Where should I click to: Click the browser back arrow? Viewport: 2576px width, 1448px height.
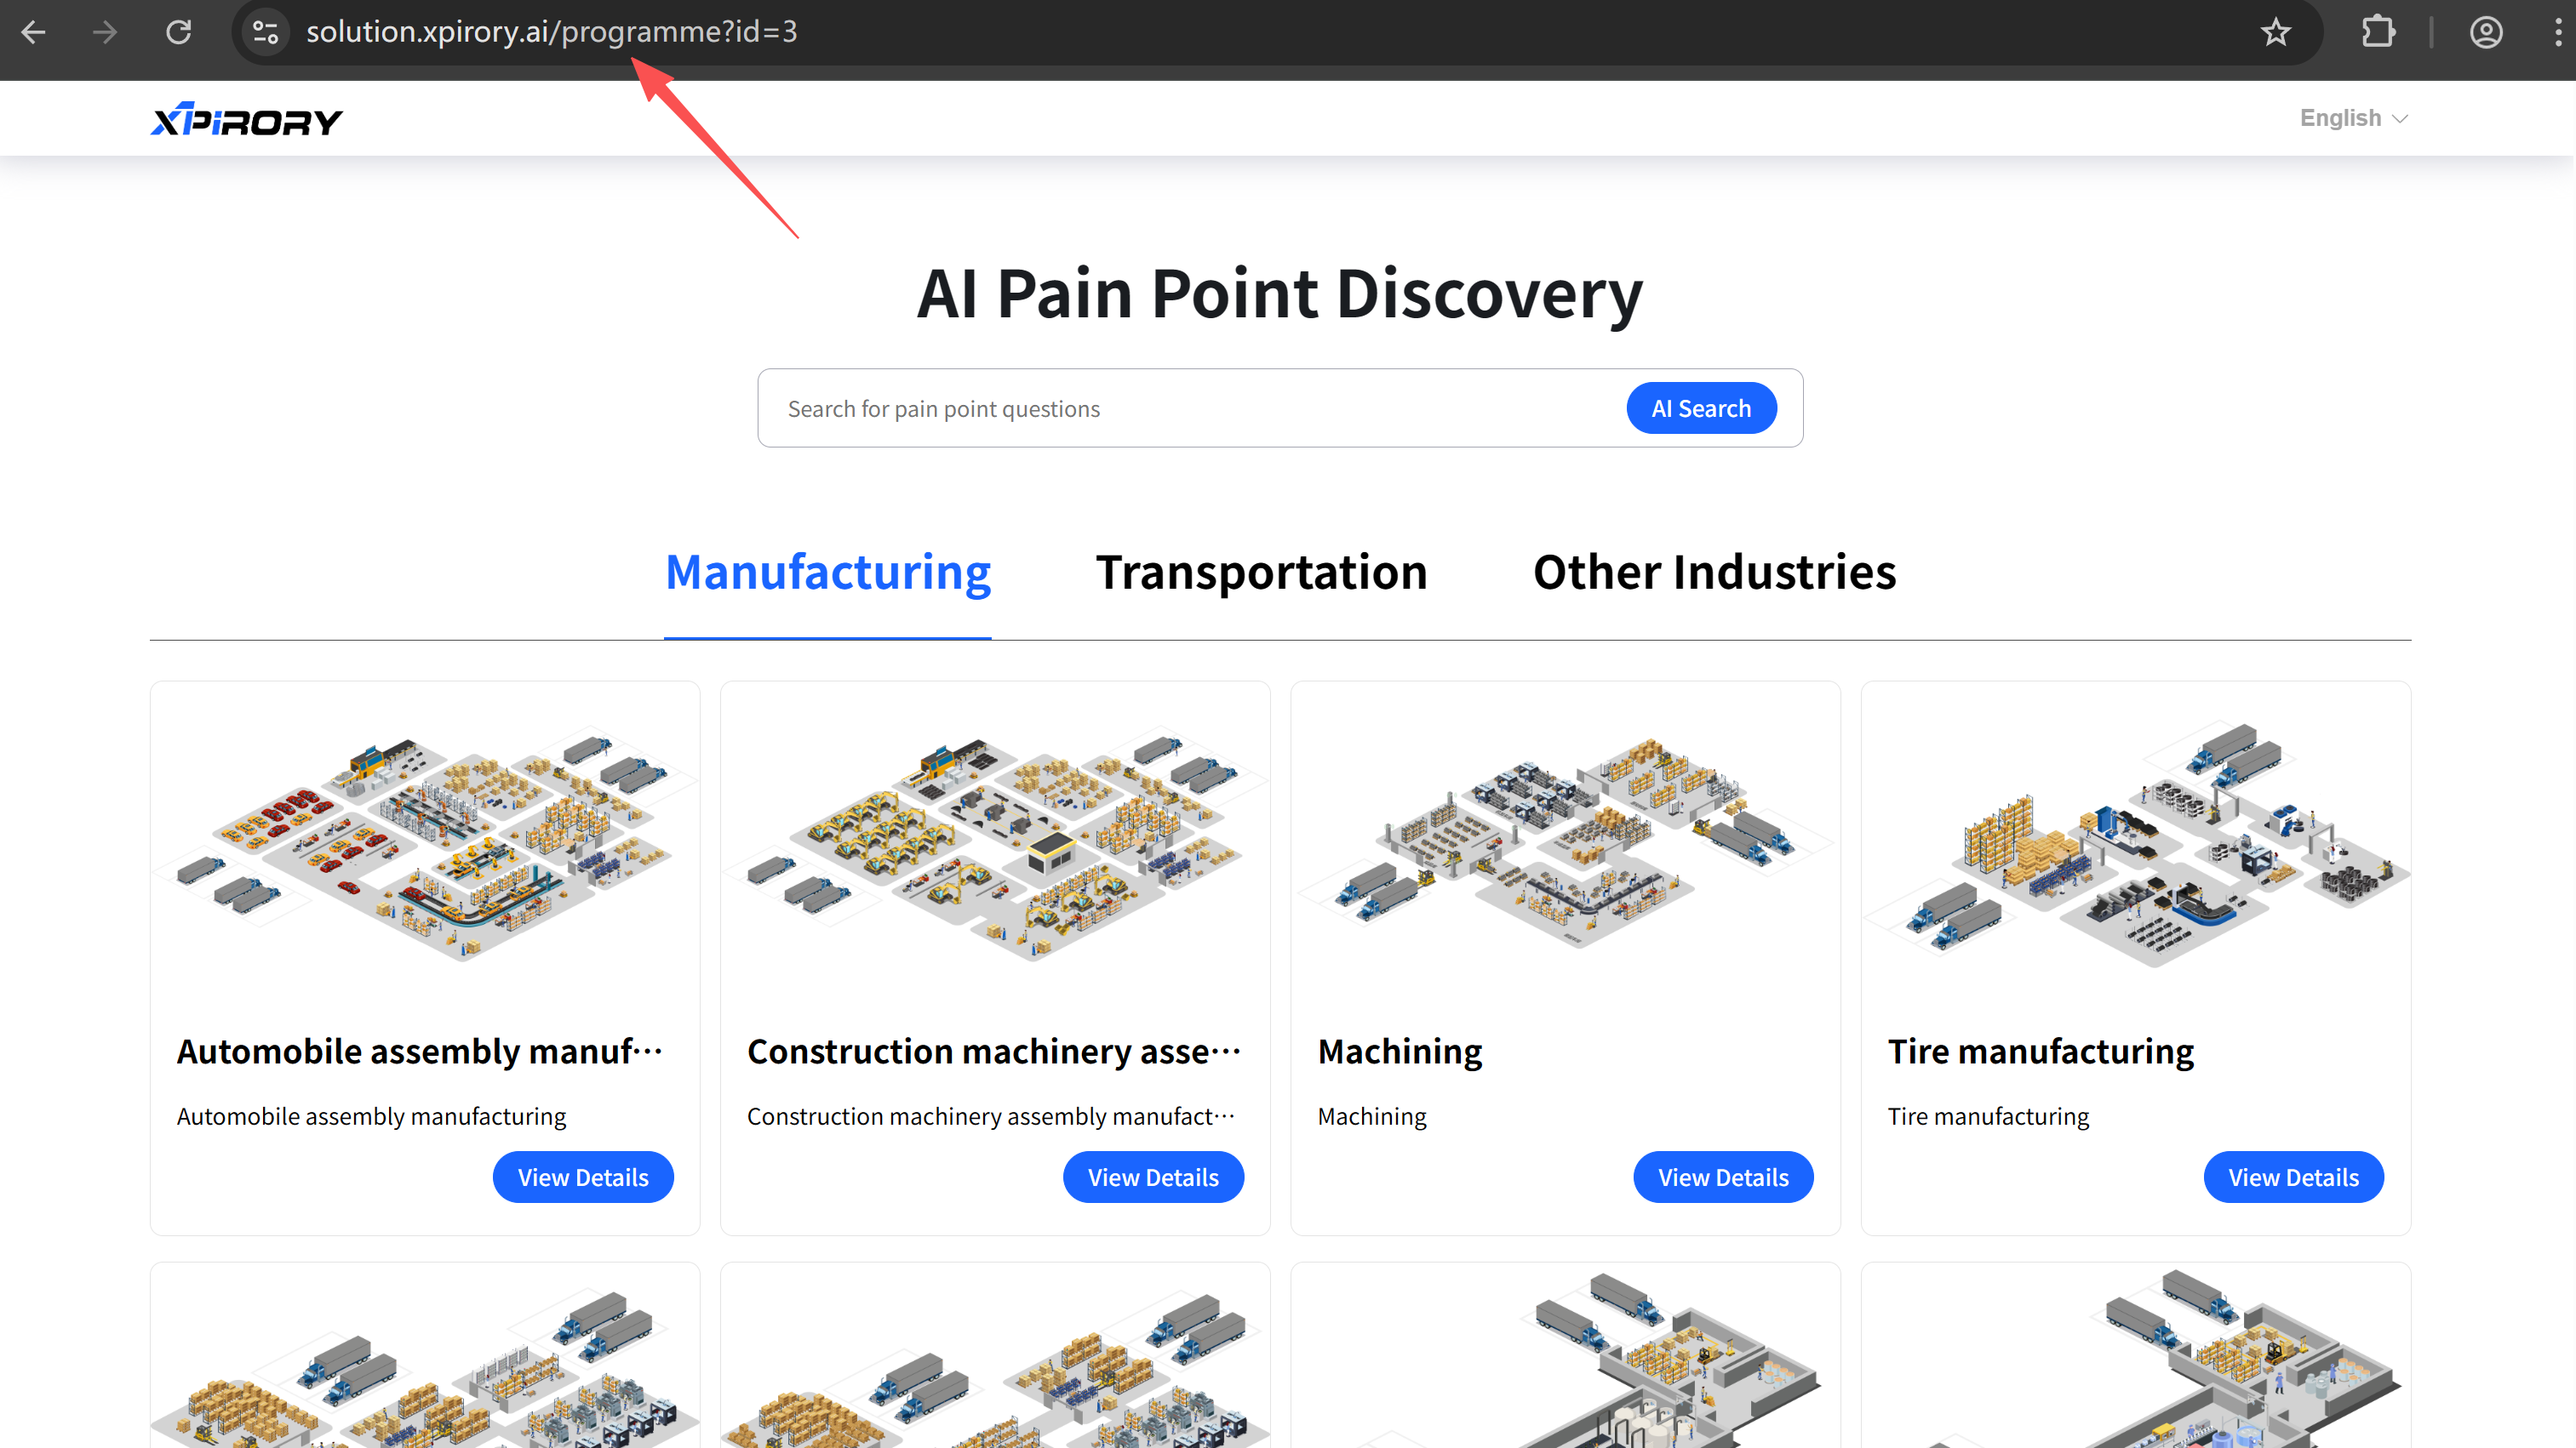pos(34,32)
